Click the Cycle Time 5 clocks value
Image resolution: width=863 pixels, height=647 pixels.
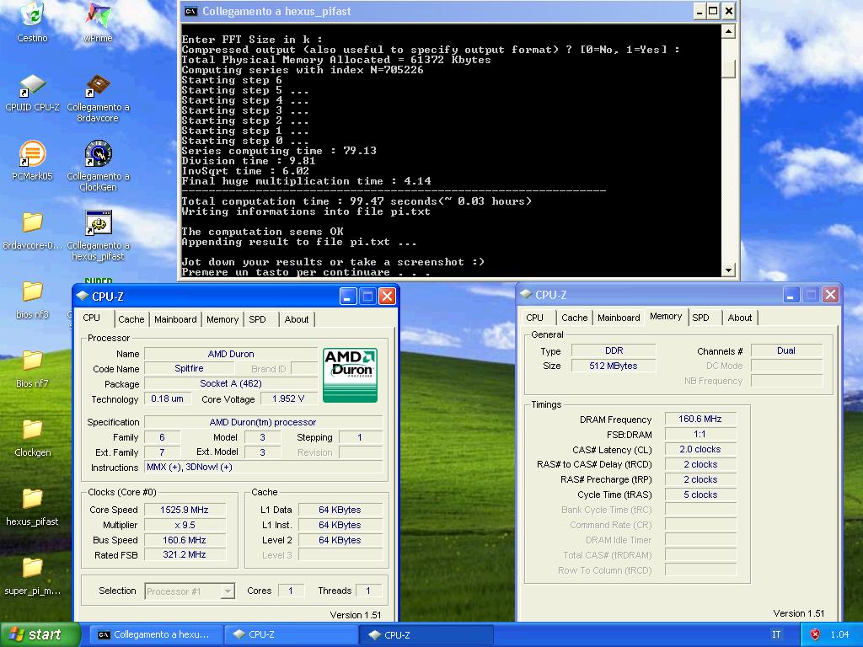pos(700,495)
